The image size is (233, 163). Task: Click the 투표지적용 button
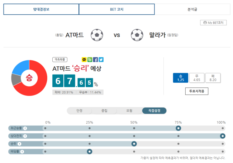pos(196,91)
